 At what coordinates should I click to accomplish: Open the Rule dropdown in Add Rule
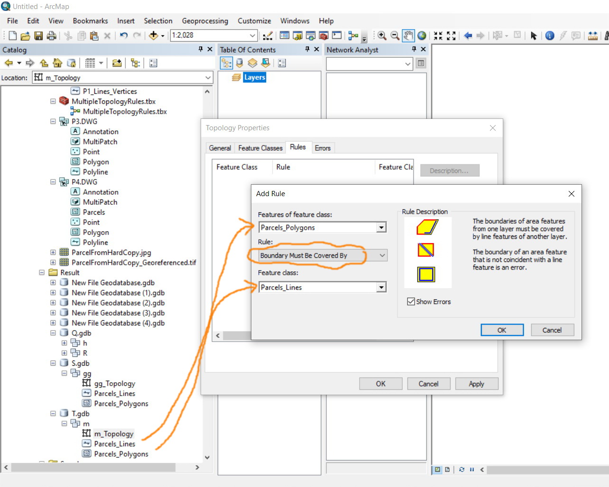(x=382, y=255)
